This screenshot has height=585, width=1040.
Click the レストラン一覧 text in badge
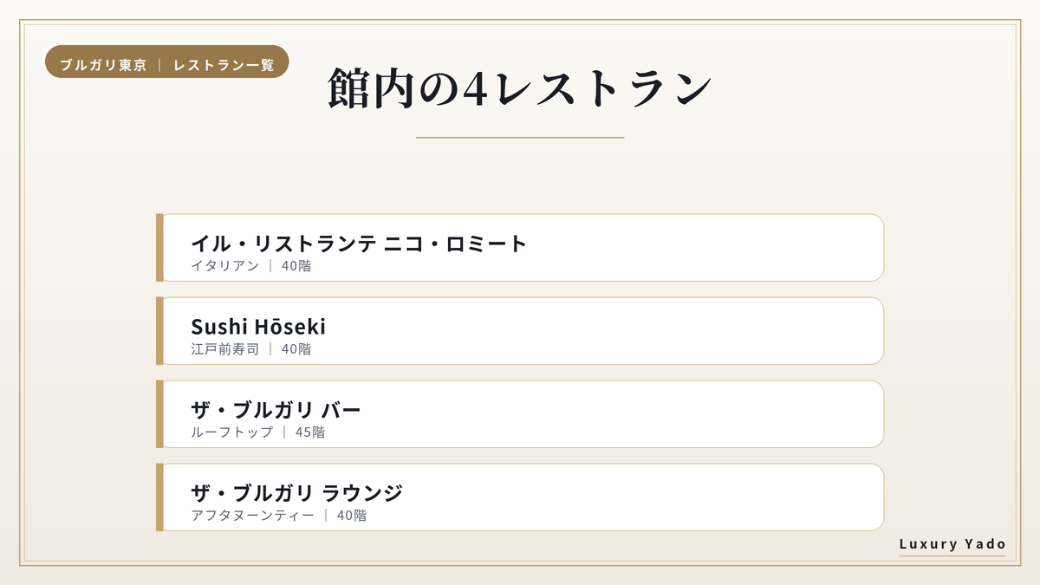click(224, 66)
